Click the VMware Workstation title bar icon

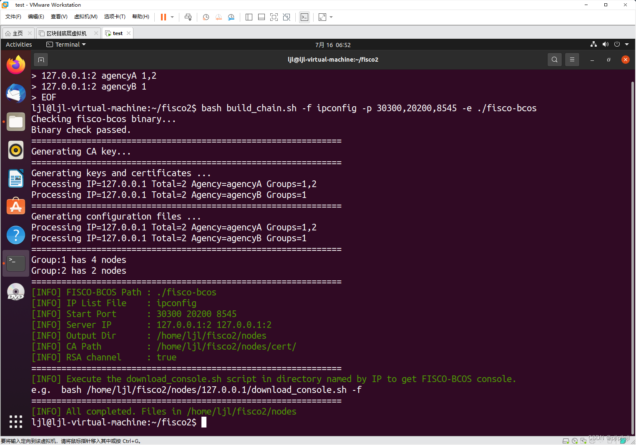pyautogui.click(x=5, y=5)
